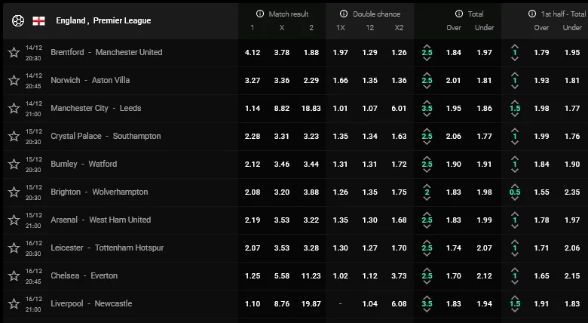
Task: Toggle favorite star for Leicester - Tottenham Hotspur
Action: click(14, 248)
